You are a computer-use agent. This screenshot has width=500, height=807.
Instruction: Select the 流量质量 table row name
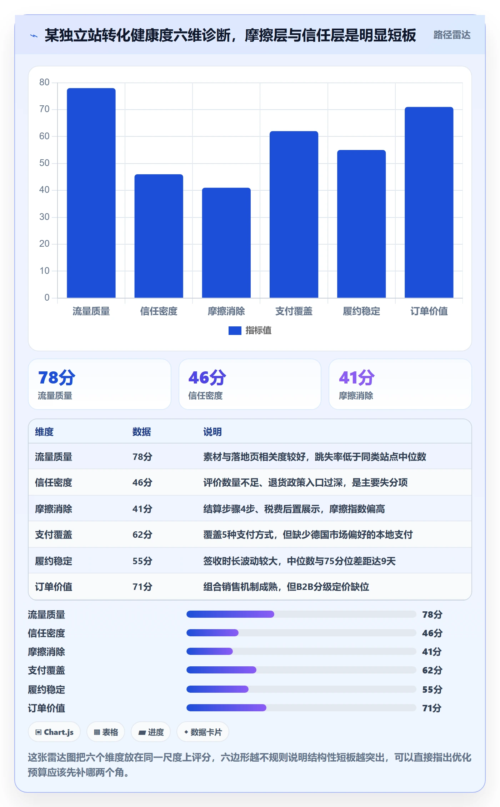pyautogui.click(x=54, y=457)
